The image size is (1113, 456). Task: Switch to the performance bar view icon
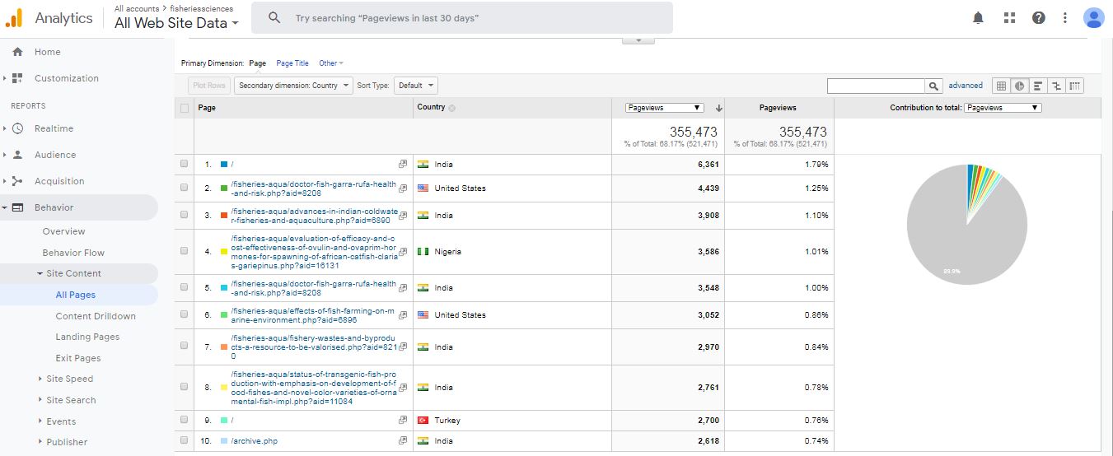point(1038,86)
